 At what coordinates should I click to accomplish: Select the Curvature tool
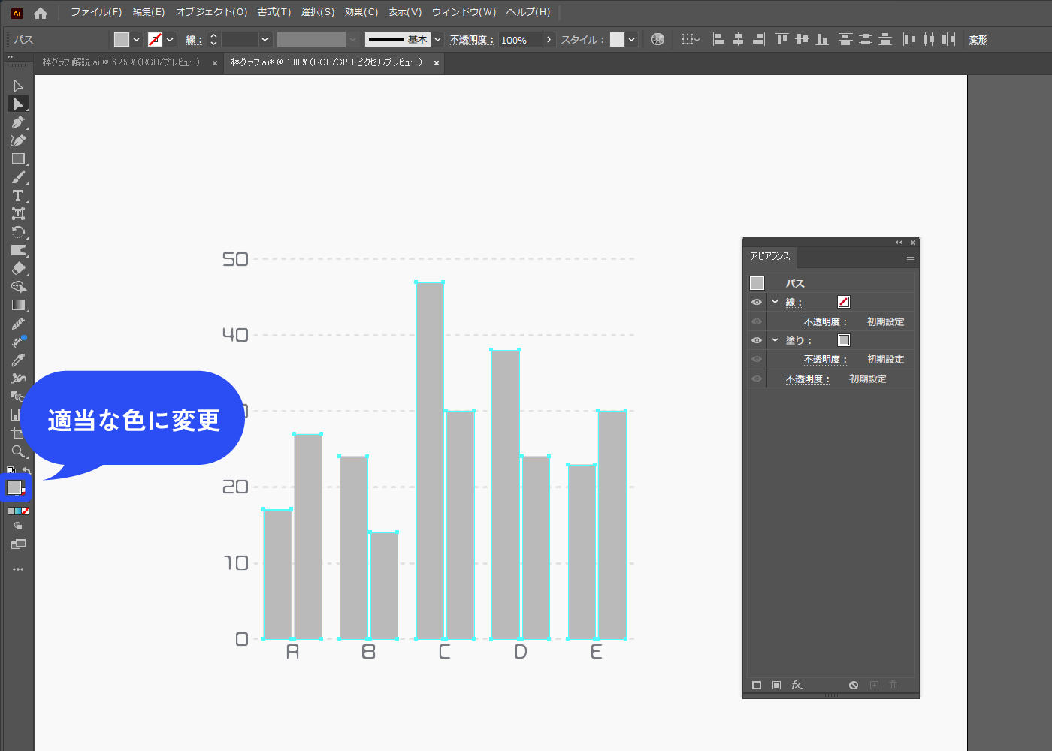[x=18, y=140]
